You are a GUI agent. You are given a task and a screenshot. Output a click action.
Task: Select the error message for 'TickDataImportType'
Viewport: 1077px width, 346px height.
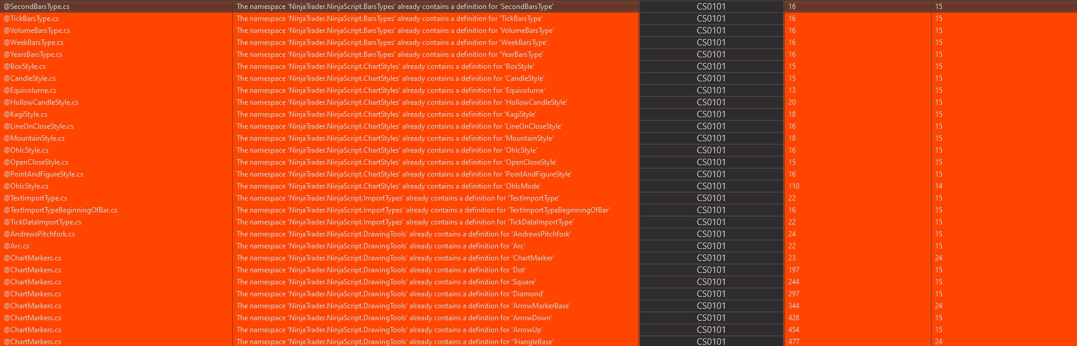click(x=405, y=222)
